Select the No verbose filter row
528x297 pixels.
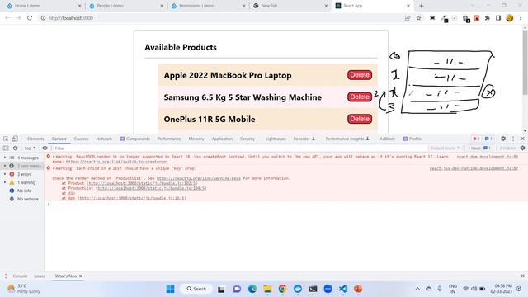[22, 199]
